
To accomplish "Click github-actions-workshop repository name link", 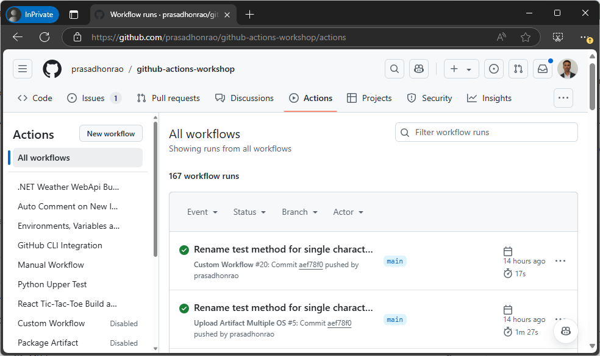I will click(185, 69).
